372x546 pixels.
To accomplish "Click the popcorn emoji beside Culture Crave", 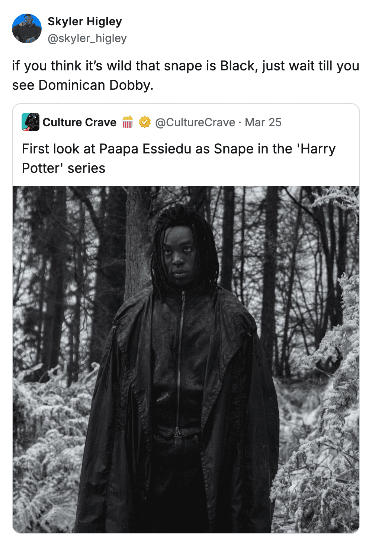I will pos(128,122).
